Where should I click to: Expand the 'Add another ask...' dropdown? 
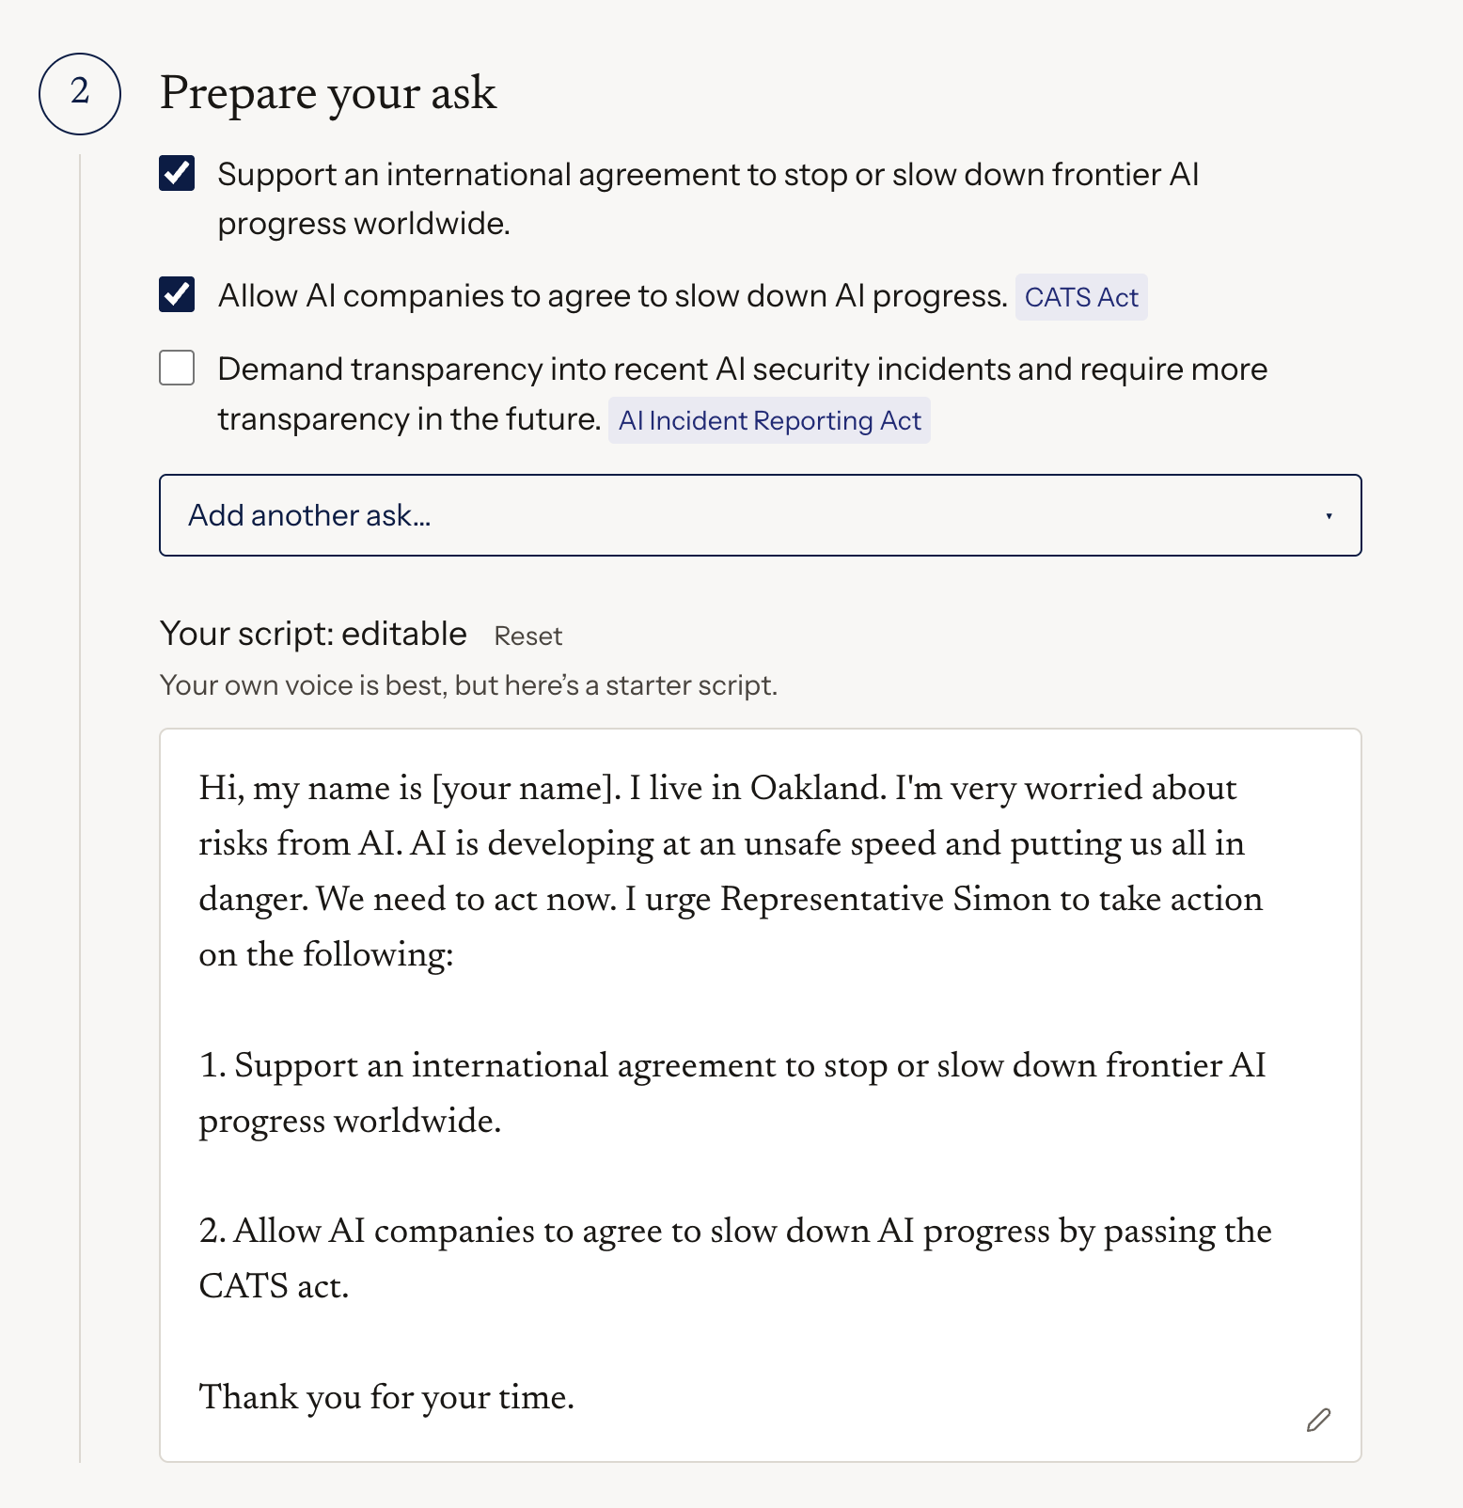click(x=761, y=515)
